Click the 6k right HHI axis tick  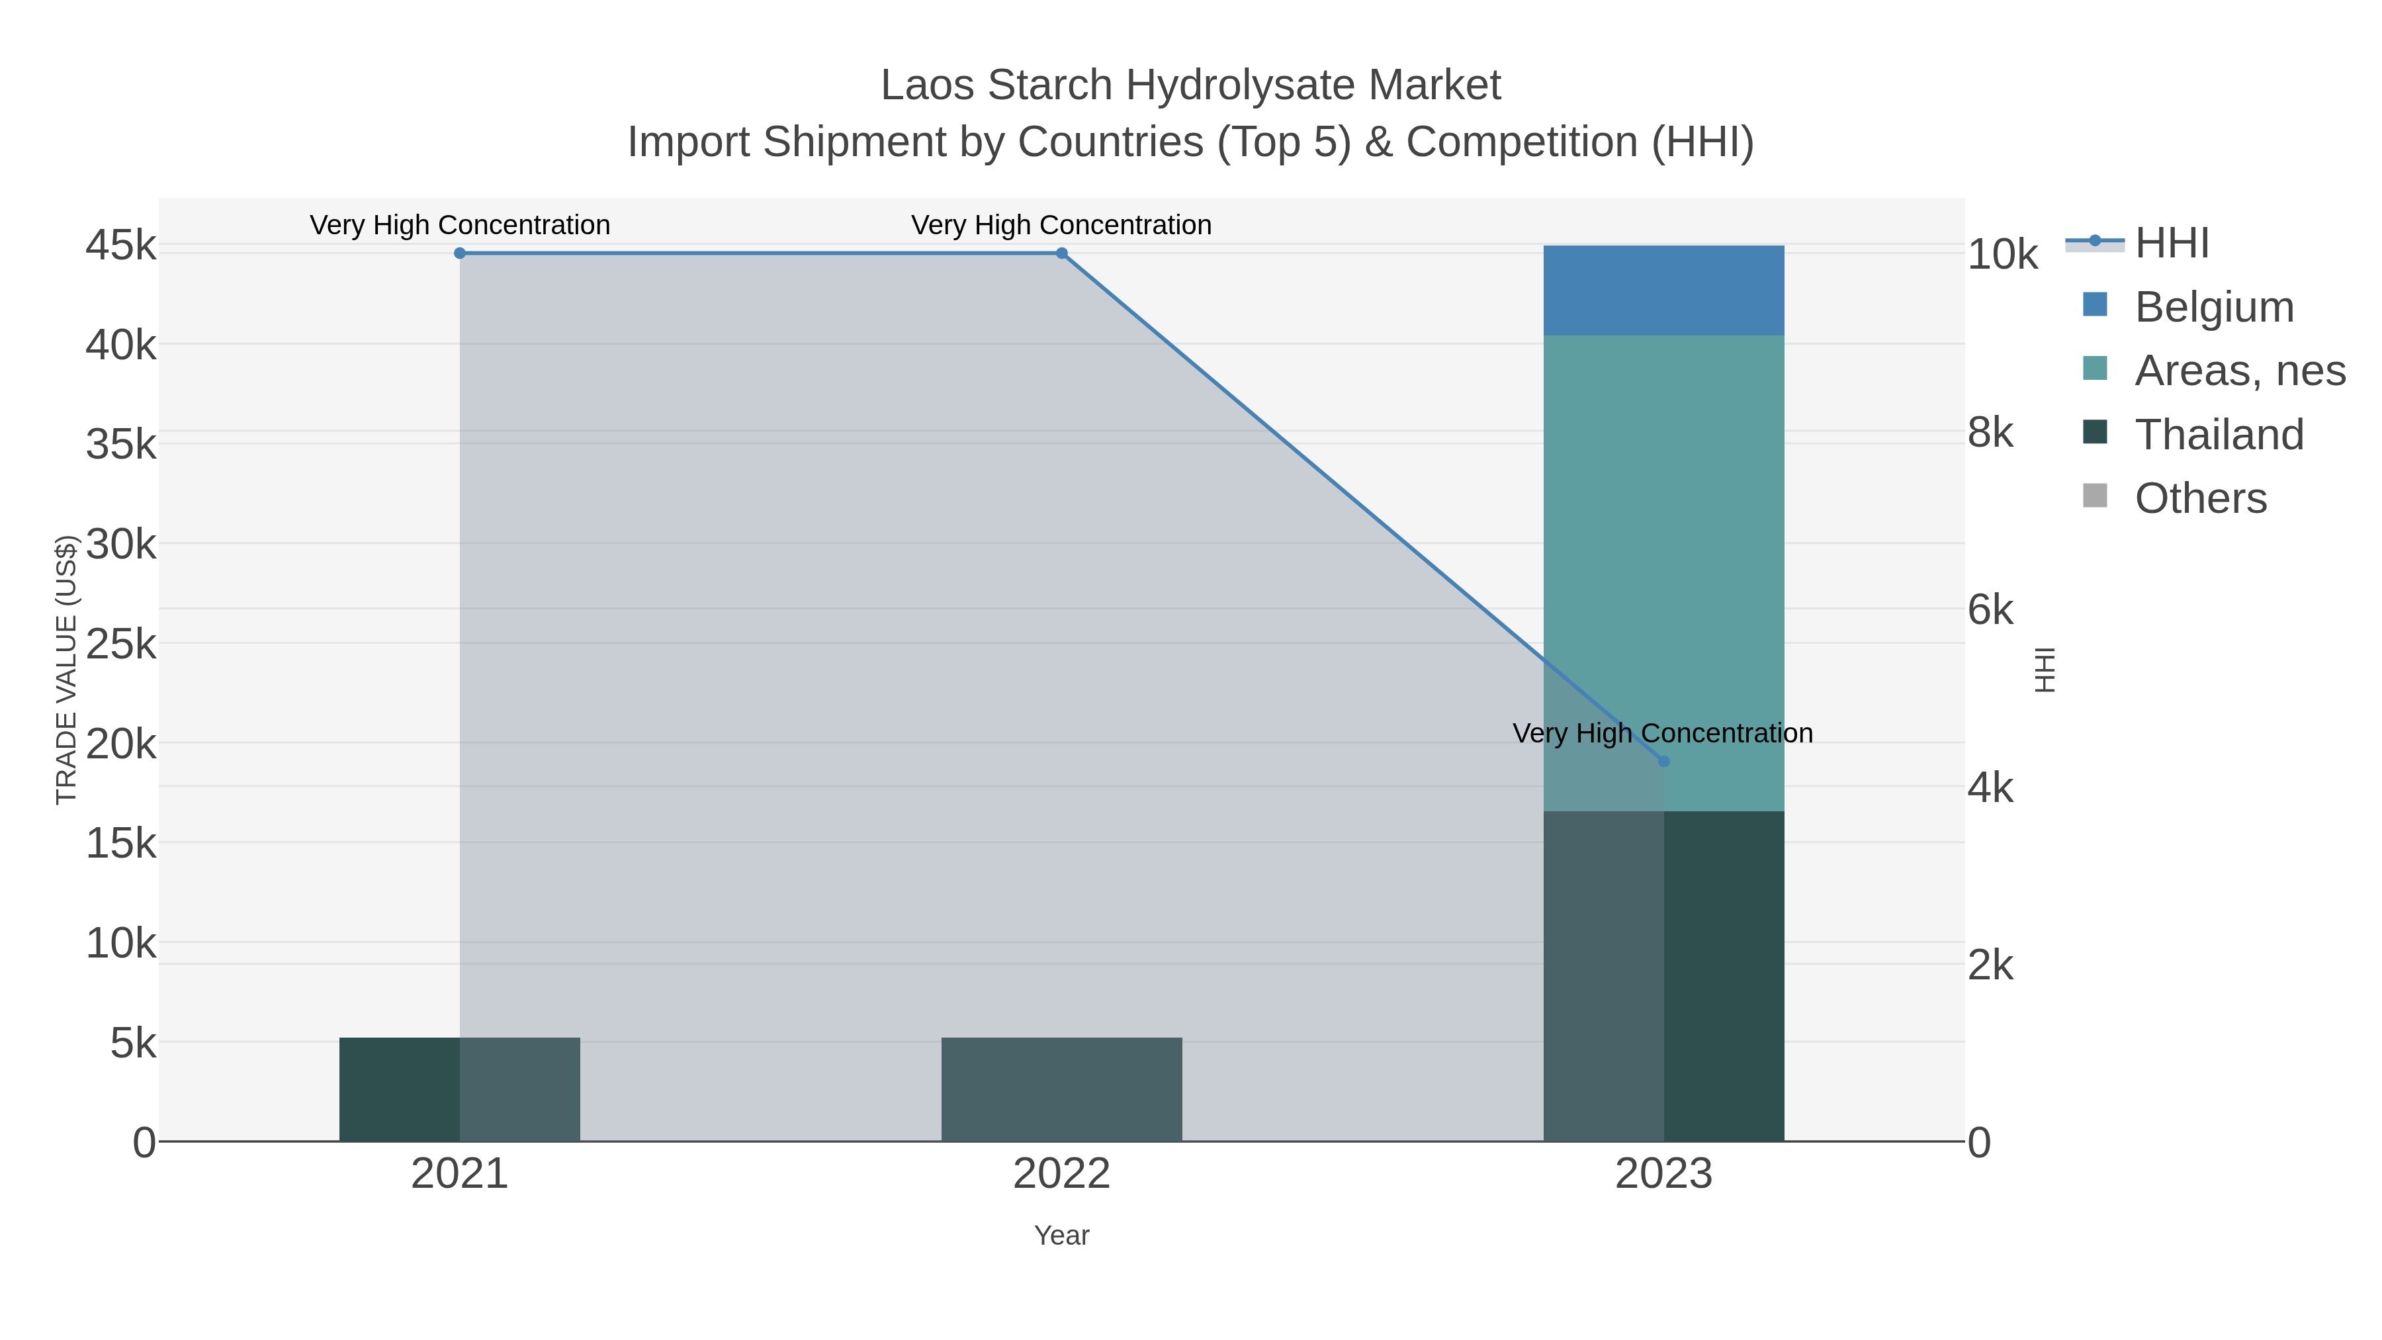point(1990,610)
